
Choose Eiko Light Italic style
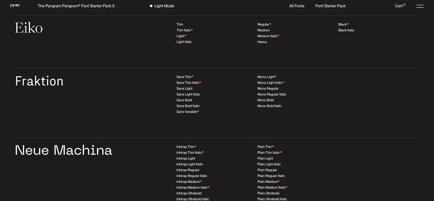click(184, 42)
